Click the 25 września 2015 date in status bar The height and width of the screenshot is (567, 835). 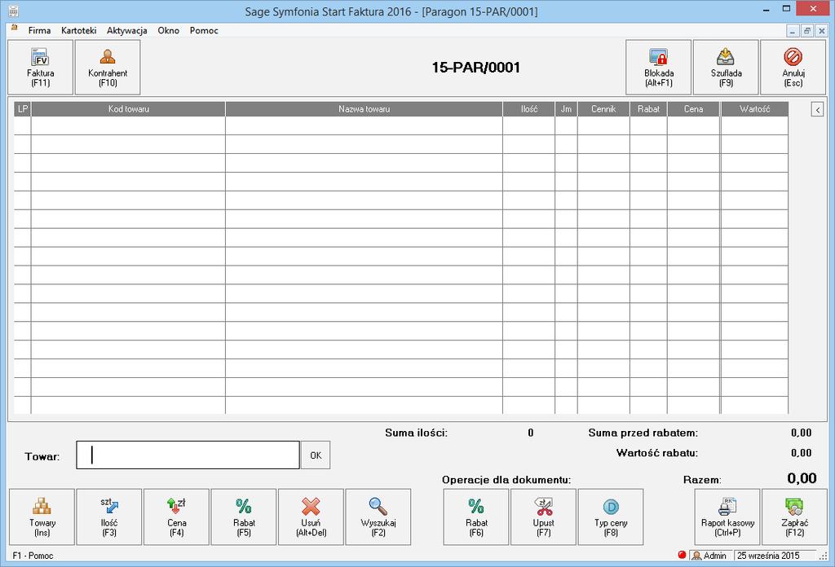(768, 556)
